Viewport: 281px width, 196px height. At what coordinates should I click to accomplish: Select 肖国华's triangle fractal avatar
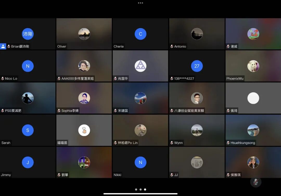click(140, 66)
